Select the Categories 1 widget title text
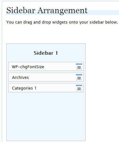The height and width of the screenshot is (142, 119). coord(24,88)
